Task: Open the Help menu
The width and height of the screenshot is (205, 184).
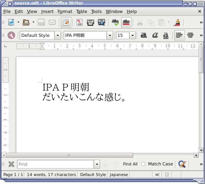Action: (132, 12)
